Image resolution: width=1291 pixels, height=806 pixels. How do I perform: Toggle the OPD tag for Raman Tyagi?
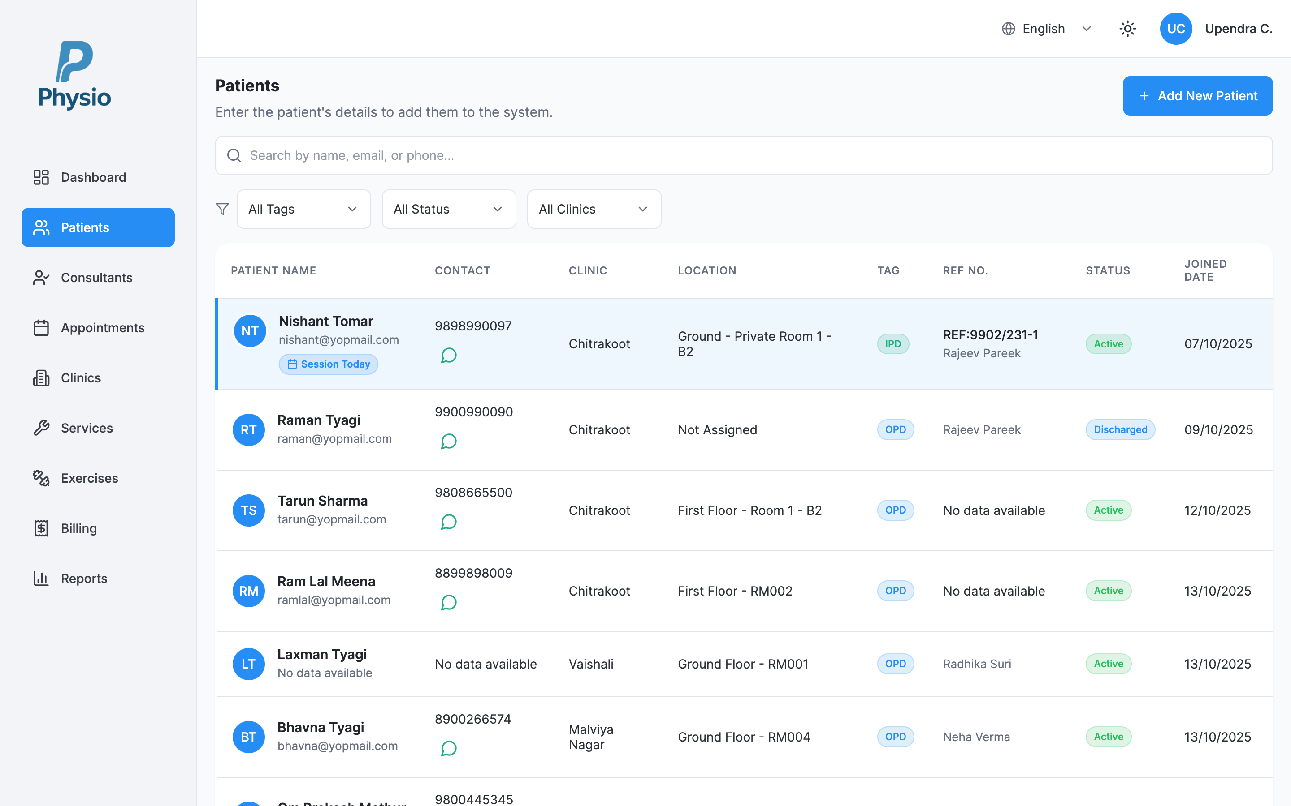coord(895,430)
